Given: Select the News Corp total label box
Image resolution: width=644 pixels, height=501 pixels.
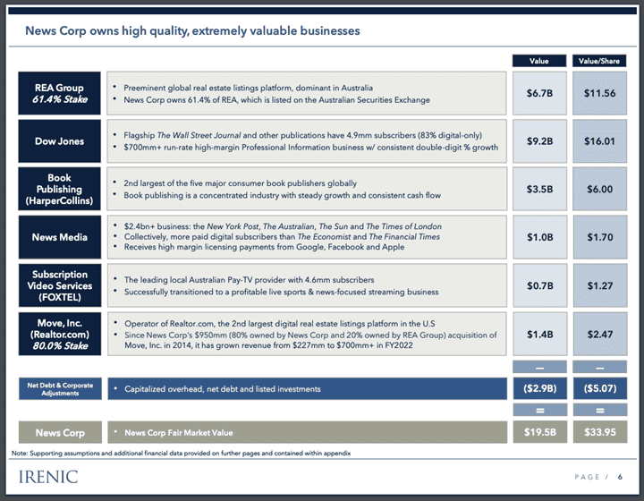Looking at the screenshot, I should click(x=60, y=432).
